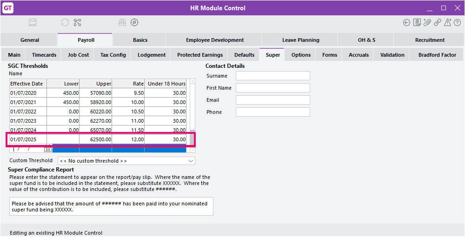This screenshot has width=465, height=237.
Task: Click the Email input field
Action: 272,100
